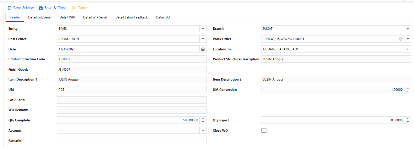Click the Cancel button label
This screenshot has height=148, width=414.
point(83,8)
